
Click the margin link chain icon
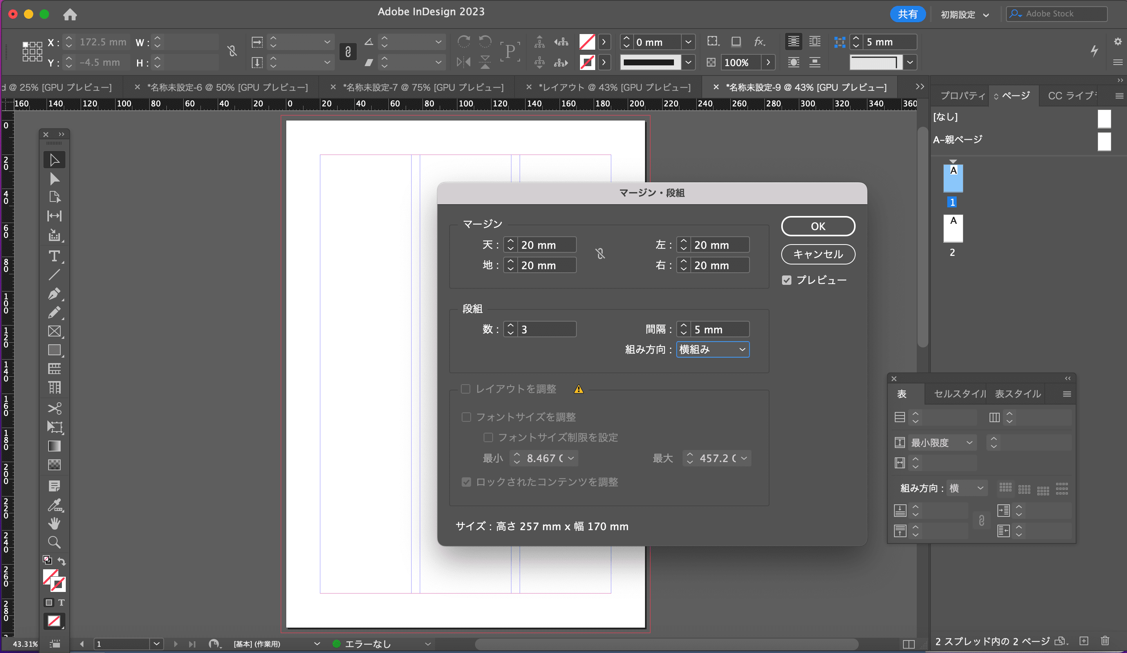pyautogui.click(x=600, y=254)
